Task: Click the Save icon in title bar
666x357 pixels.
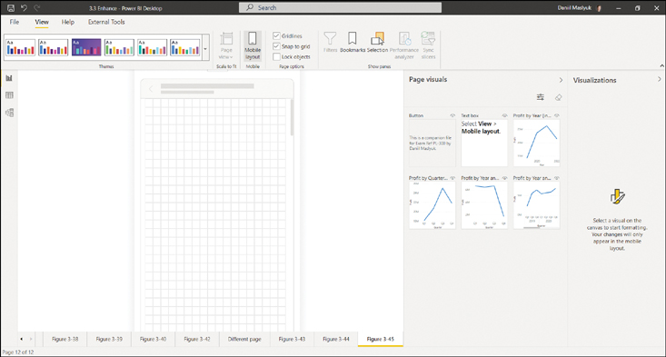Action: [11, 7]
